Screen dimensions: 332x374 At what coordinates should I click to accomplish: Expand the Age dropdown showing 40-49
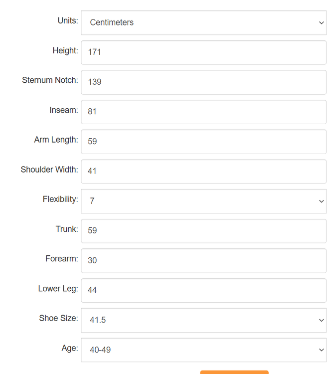click(x=203, y=350)
